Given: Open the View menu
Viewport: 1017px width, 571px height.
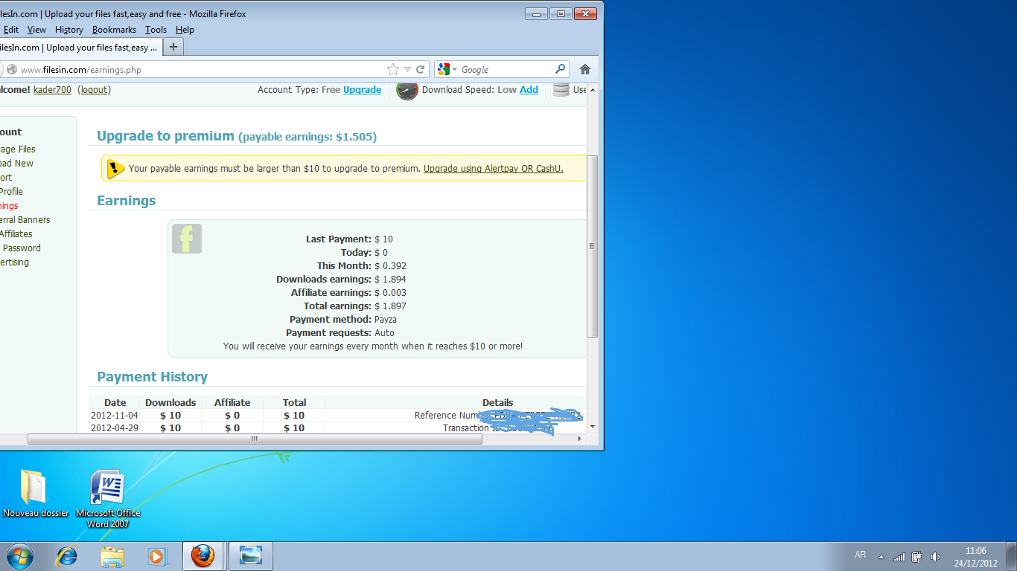Looking at the screenshot, I should click(x=36, y=30).
